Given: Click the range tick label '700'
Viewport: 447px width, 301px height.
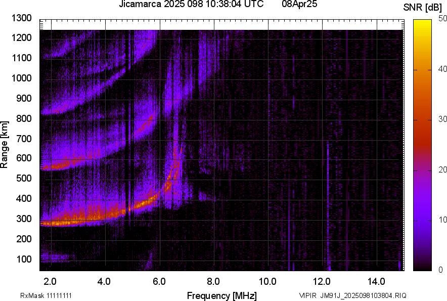Looking at the screenshot, I should tap(24, 139).
